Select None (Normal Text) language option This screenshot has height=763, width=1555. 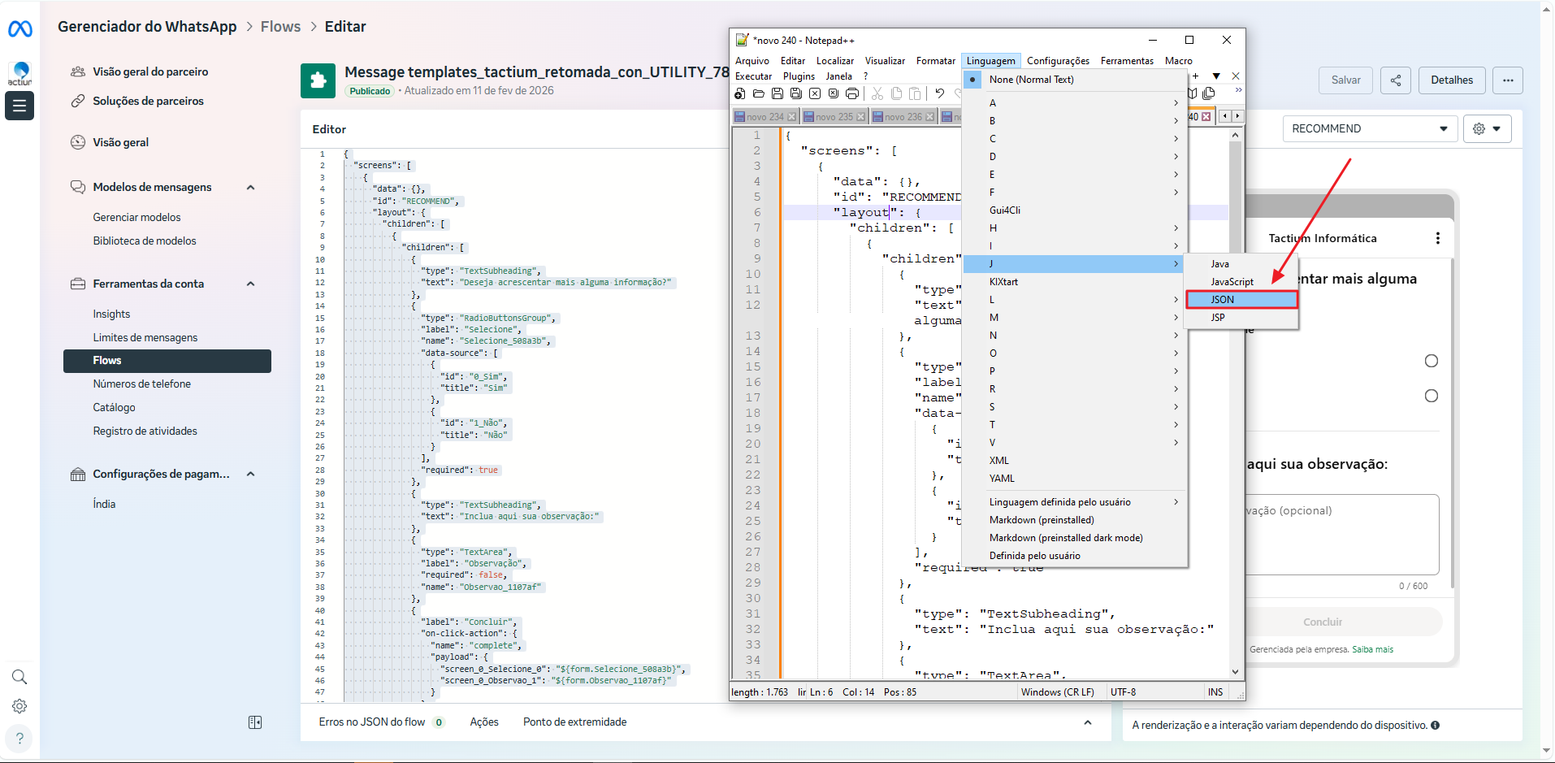1031,80
